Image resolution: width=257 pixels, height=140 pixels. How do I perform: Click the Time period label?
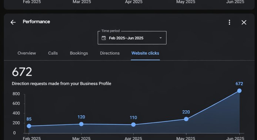coord(110,31)
